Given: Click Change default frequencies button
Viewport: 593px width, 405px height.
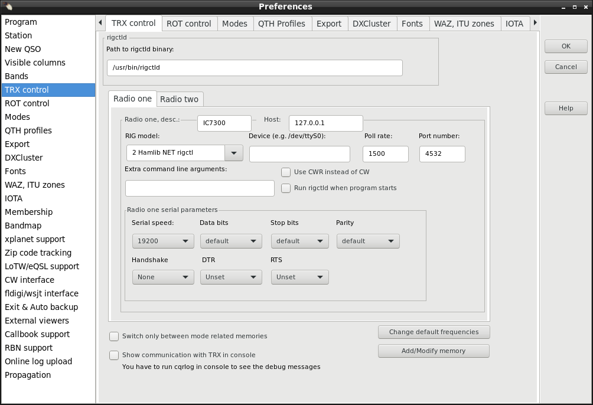Looking at the screenshot, I should pos(434,332).
